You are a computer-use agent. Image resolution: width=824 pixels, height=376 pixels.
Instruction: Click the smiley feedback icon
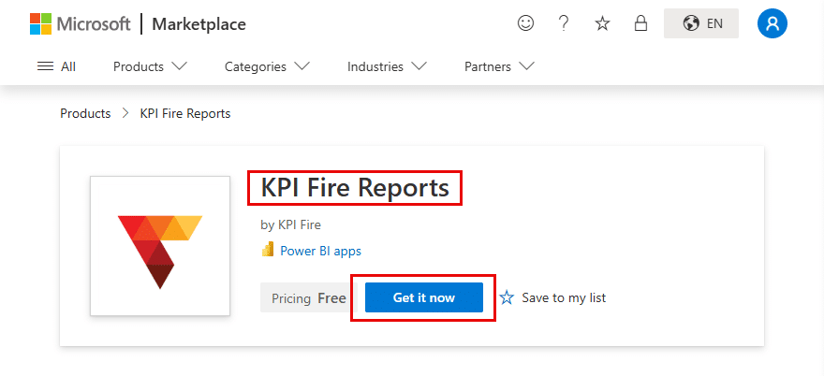coord(525,23)
